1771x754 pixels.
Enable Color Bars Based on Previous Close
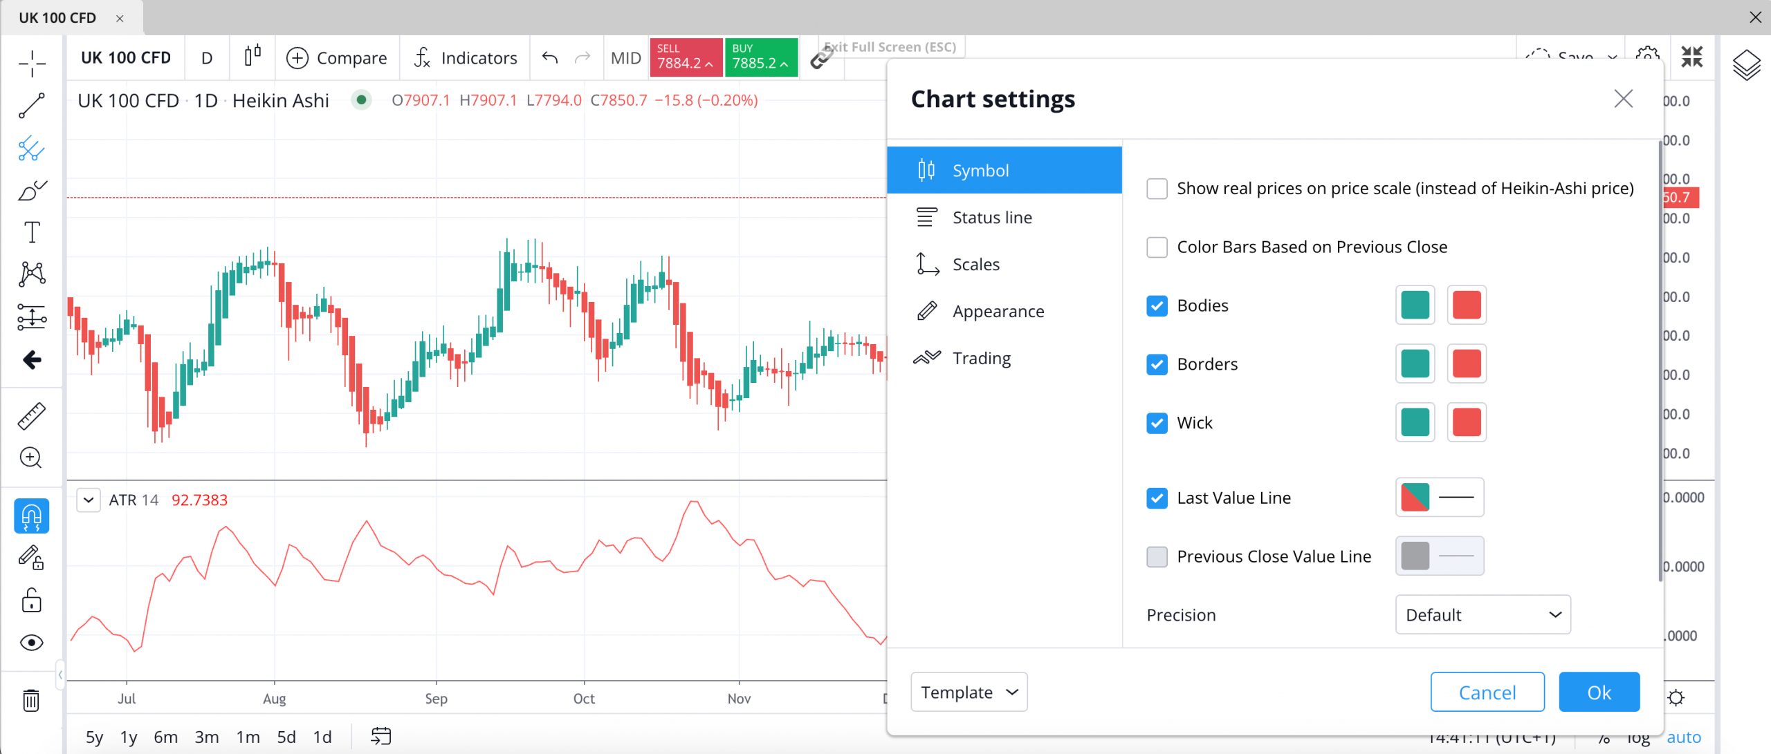[x=1157, y=247]
